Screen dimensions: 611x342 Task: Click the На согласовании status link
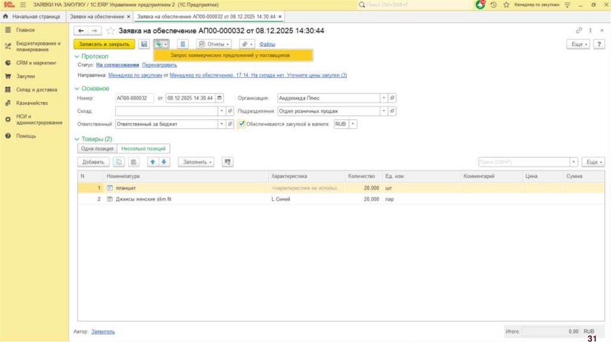tap(118, 65)
